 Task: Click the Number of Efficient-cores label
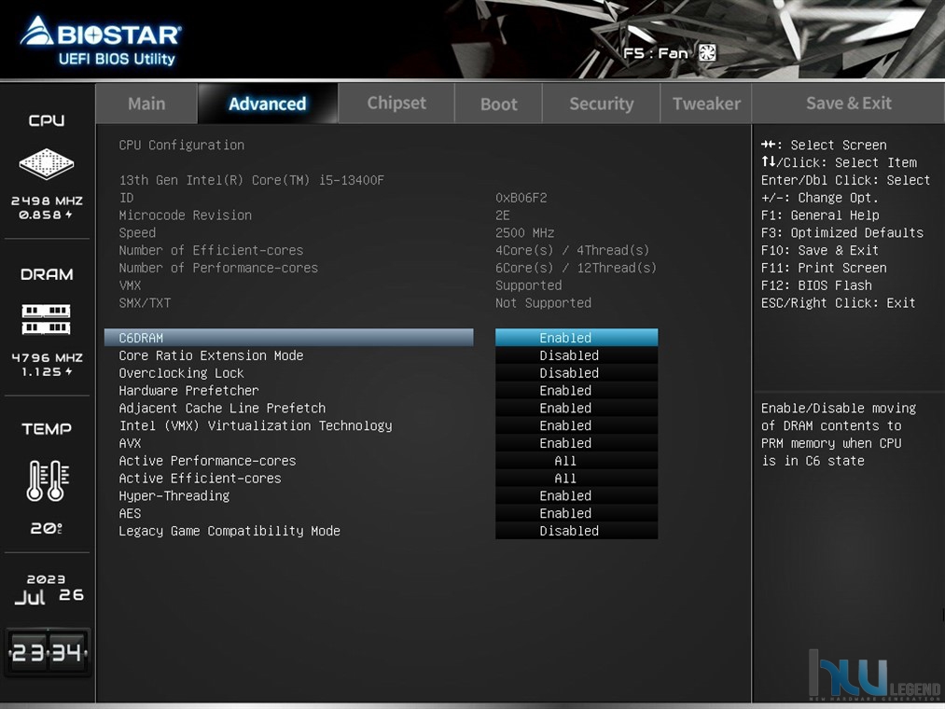click(211, 250)
